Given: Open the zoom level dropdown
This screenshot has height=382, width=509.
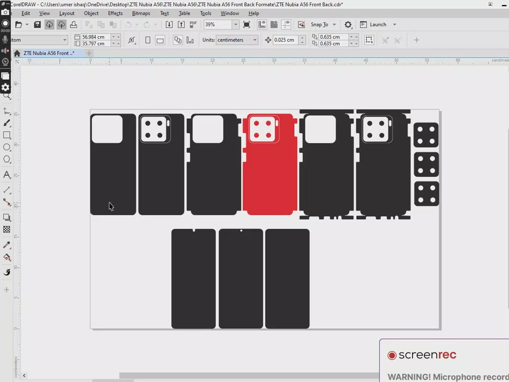Looking at the screenshot, I should [235, 25].
